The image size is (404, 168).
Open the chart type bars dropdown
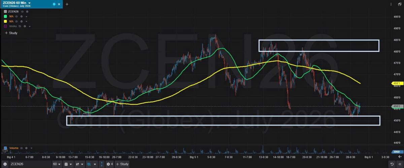pyautogui.click(x=79, y=164)
